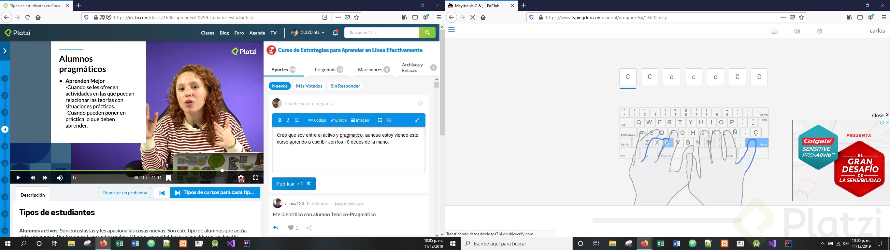The width and height of the screenshot is (890, 250).
Task: Toggle underline formatting in the comment editor
Action: click(x=297, y=120)
